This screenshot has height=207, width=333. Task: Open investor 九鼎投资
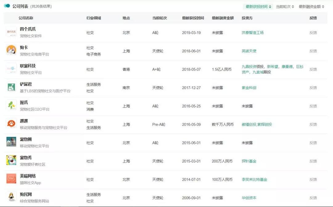coord(249,67)
